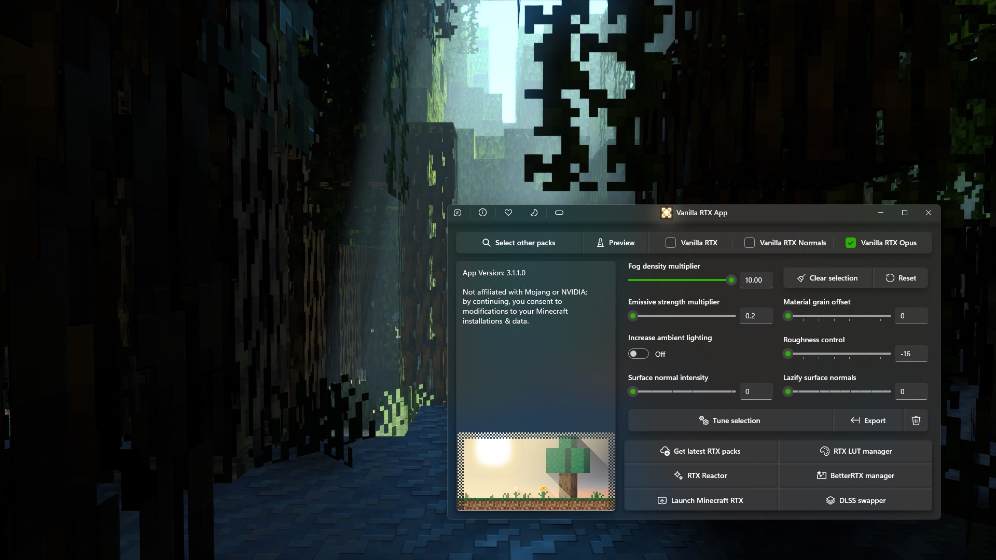Click the Off label beside ambient toggle
996x560 pixels.
(x=660, y=354)
